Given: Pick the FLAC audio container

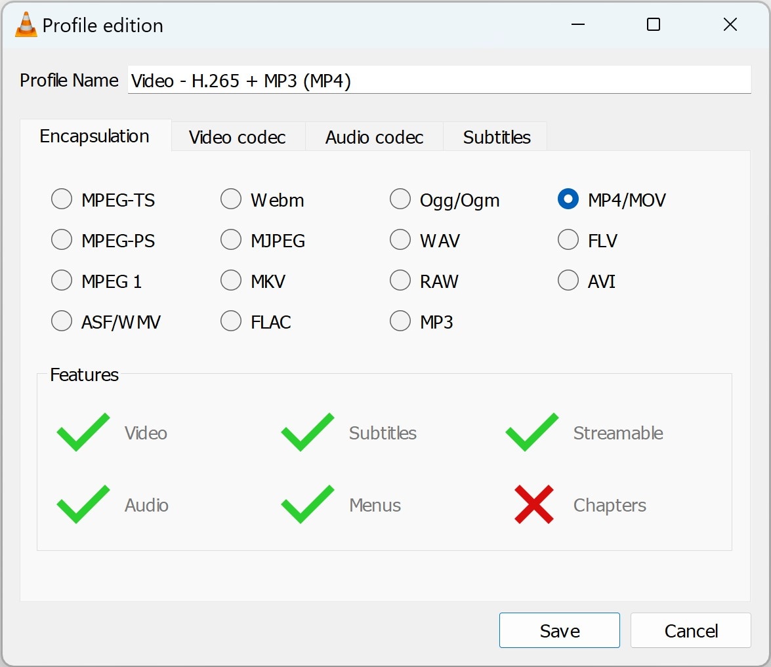Looking at the screenshot, I should pyautogui.click(x=231, y=321).
